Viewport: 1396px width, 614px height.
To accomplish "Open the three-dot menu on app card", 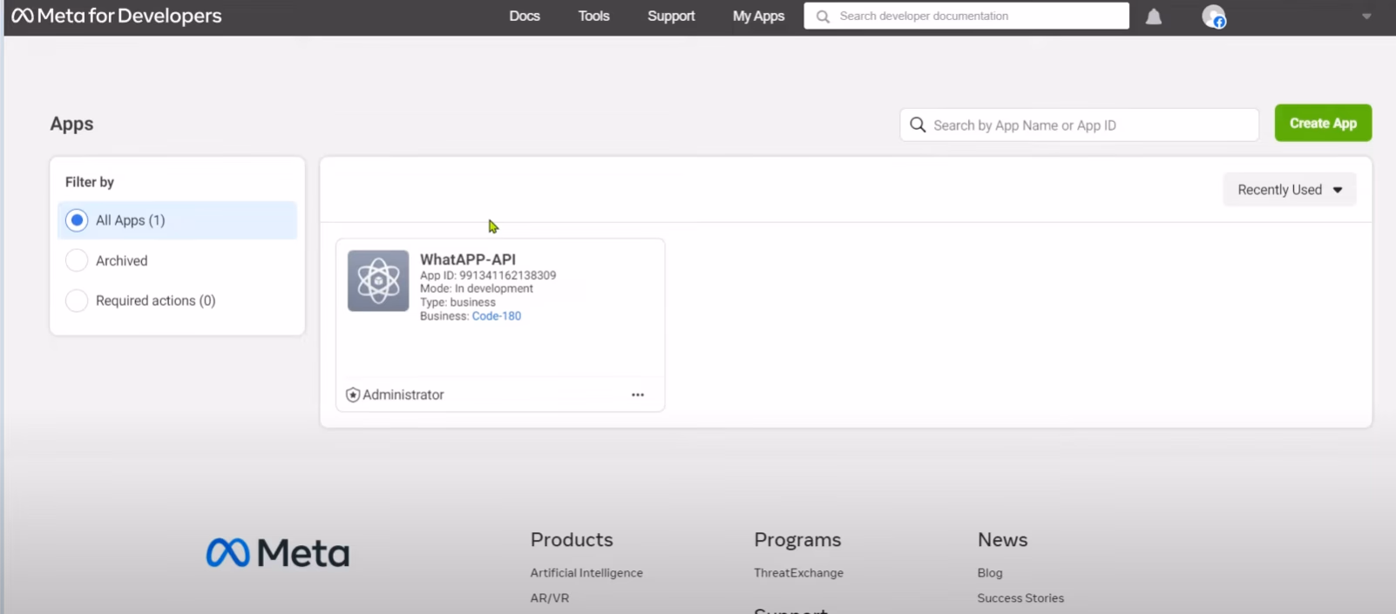I will (638, 395).
